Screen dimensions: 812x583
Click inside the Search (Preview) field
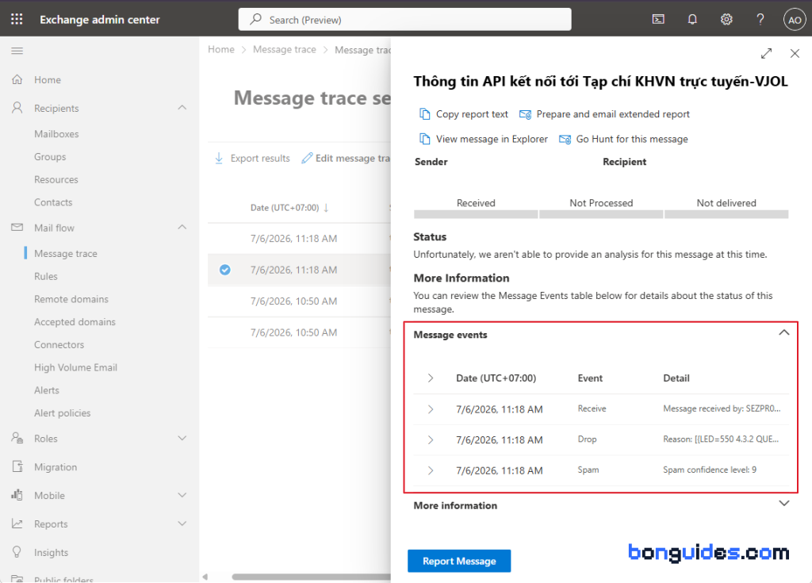pyautogui.click(x=404, y=20)
